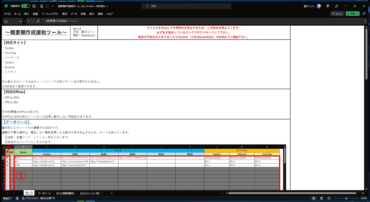Image resolution: width=370 pixels, height=202 pixels.
Task: Click the horizontal scrollbar left arrow
Action: click(x=227, y=193)
